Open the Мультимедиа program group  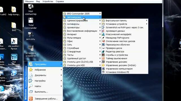tap(82, 38)
